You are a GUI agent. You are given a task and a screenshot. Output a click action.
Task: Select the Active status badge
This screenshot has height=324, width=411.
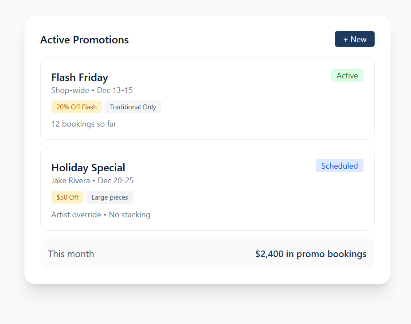coord(347,76)
